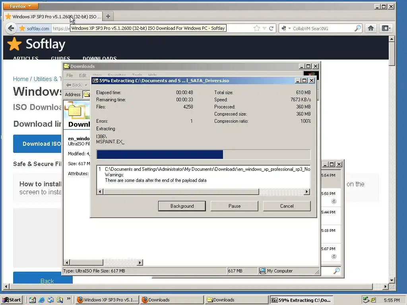This screenshot has height=305, width=407.
Task: Expand the Explorer Back history dropdown arrow
Action: pyautogui.click(x=86, y=85)
